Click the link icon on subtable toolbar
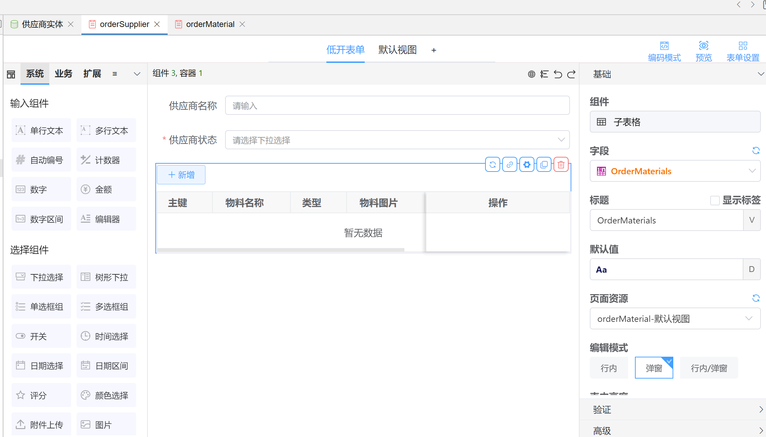This screenshot has height=437, width=766. point(510,165)
